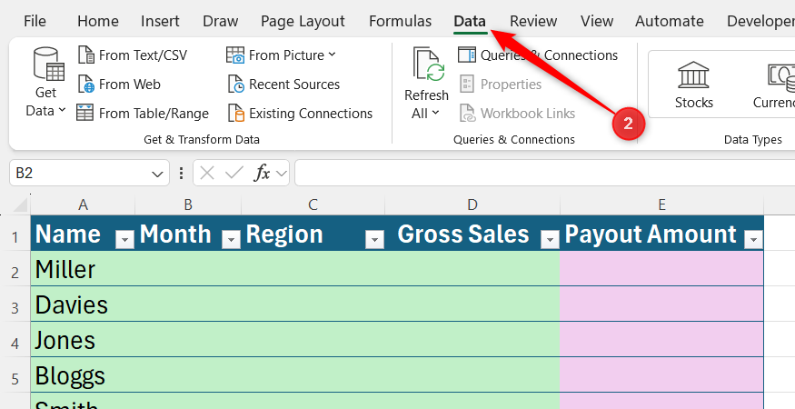The width and height of the screenshot is (795, 409).
Task: Open the Get Data menu
Action: tap(45, 83)
